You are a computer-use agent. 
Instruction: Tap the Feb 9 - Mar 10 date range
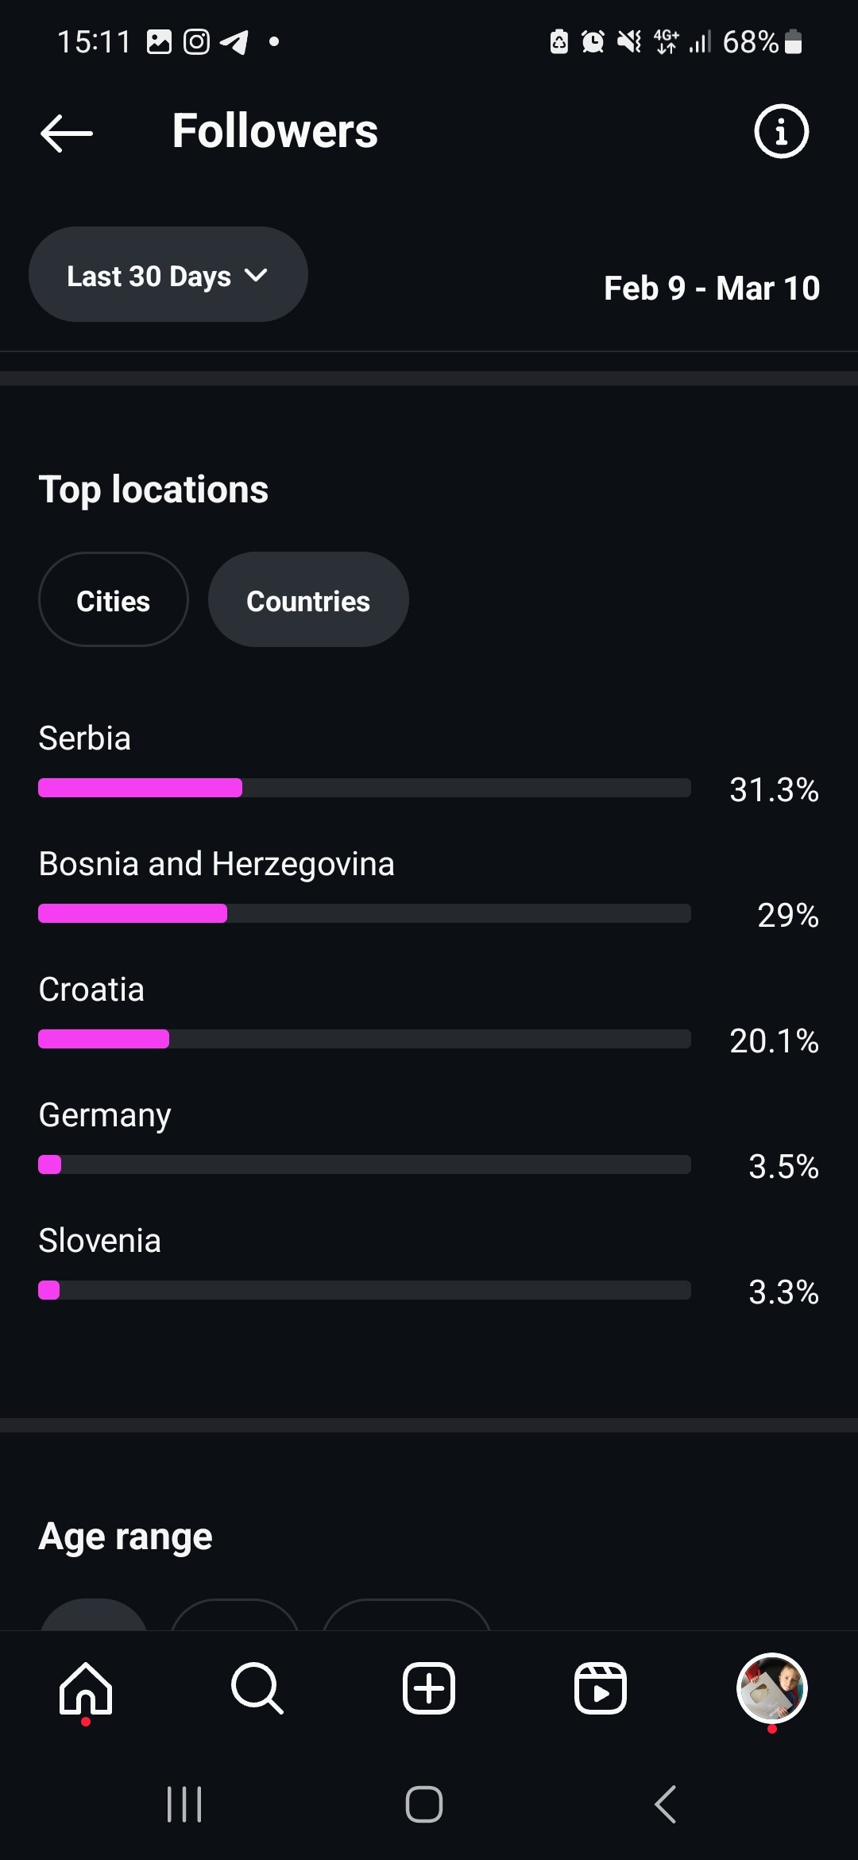pyautogui.click(x=712, y=288)
